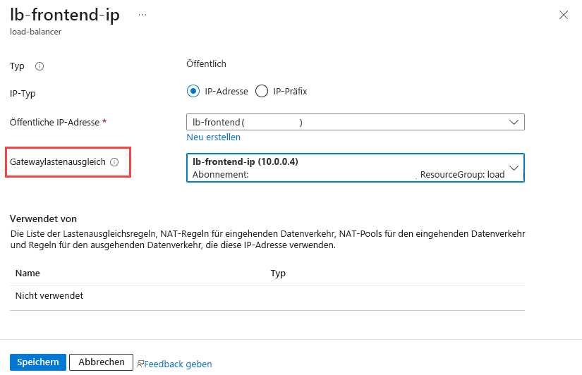This screenshot has height=375, width=582.
Task: Click the Name column header
Action: pyautogui.click(x=28, y=273)
